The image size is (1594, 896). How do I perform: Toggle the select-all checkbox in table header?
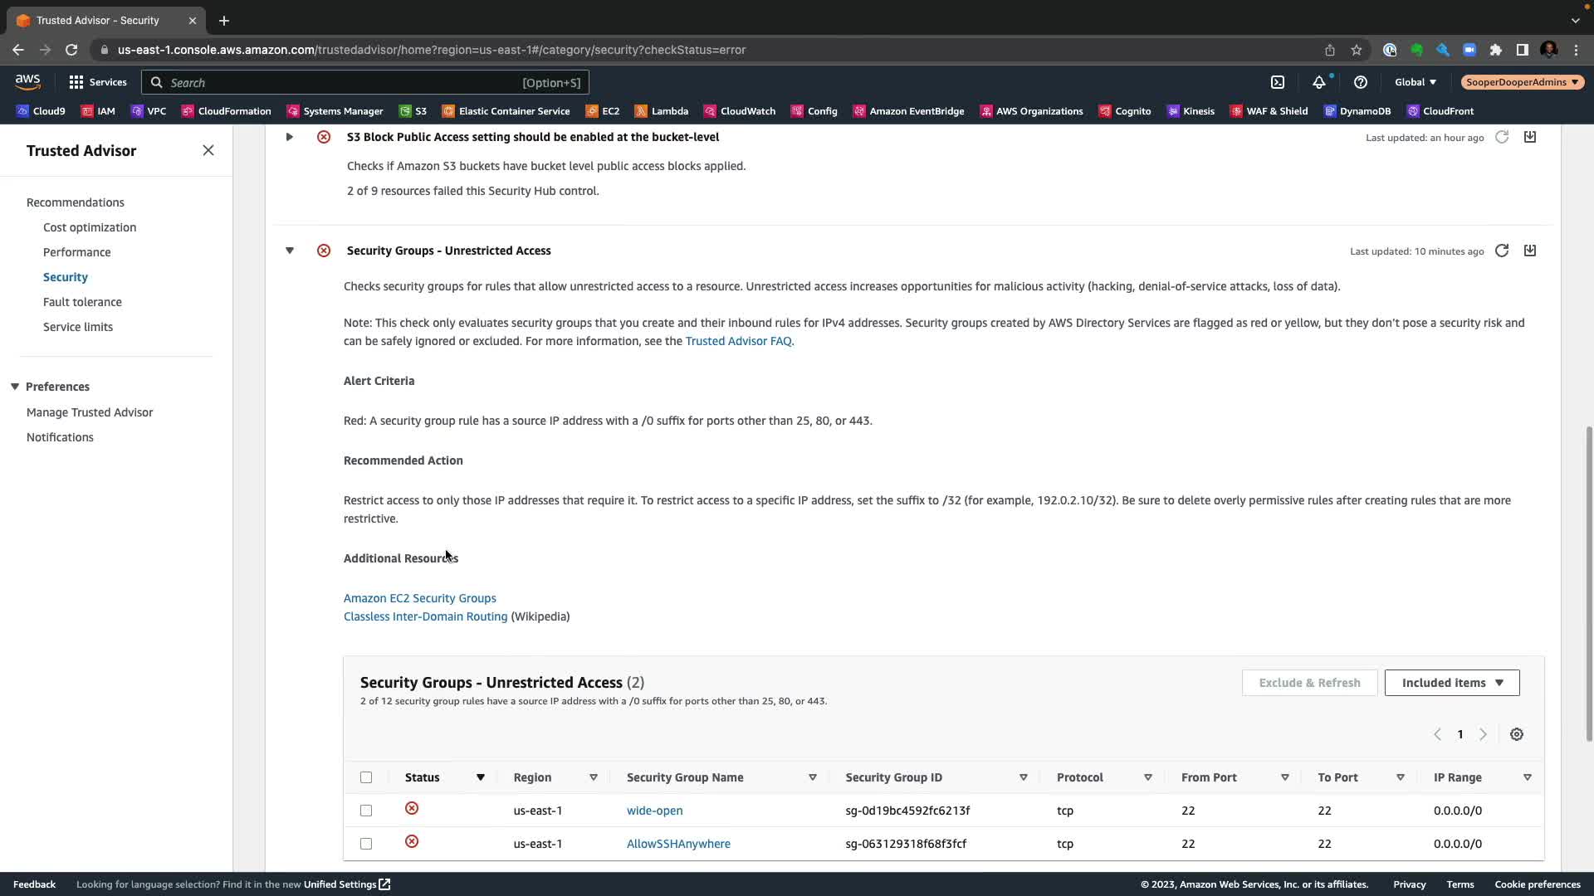click(366, 777)
